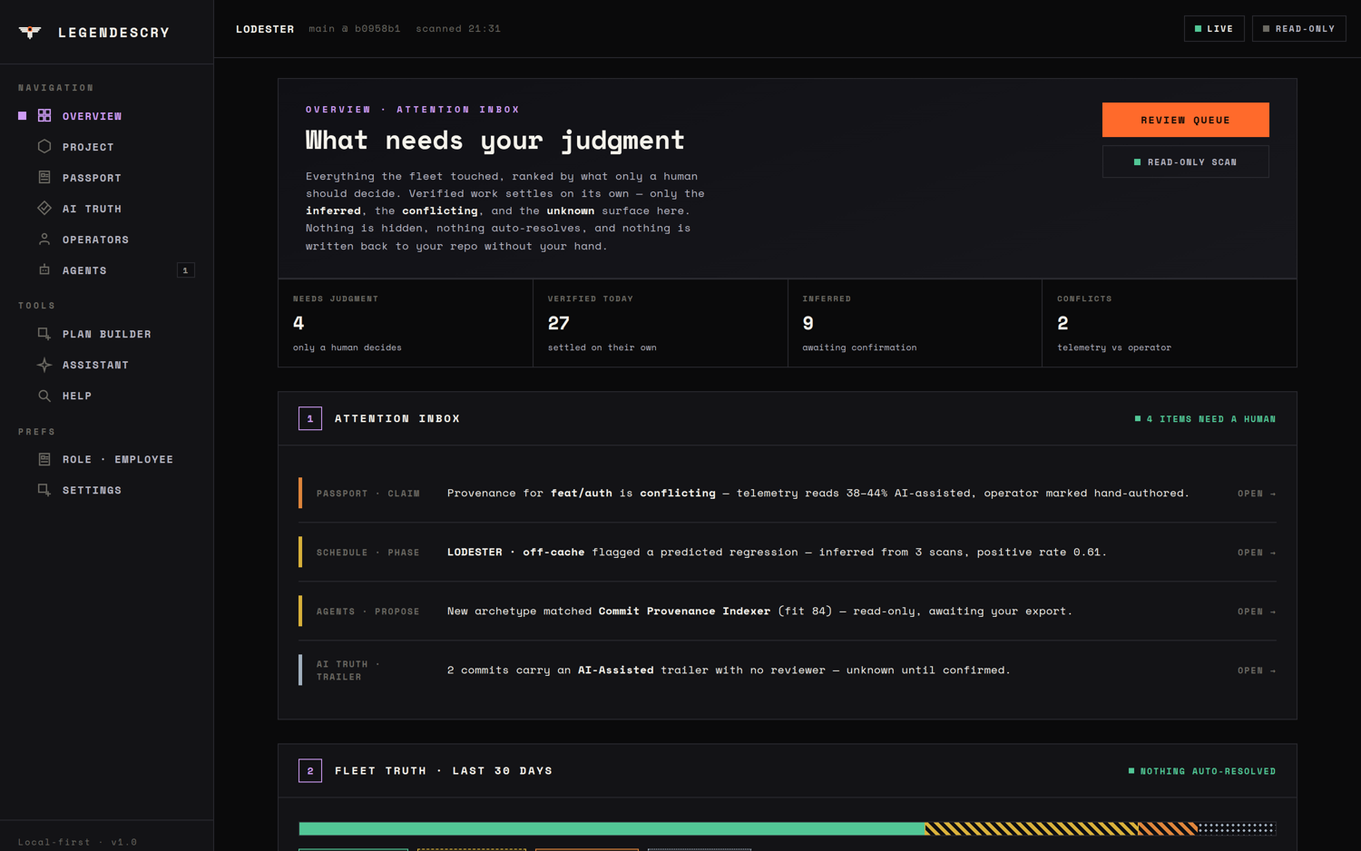Select Operators label in the navigation
1361x851 pixels.
[x=95, y=240]
